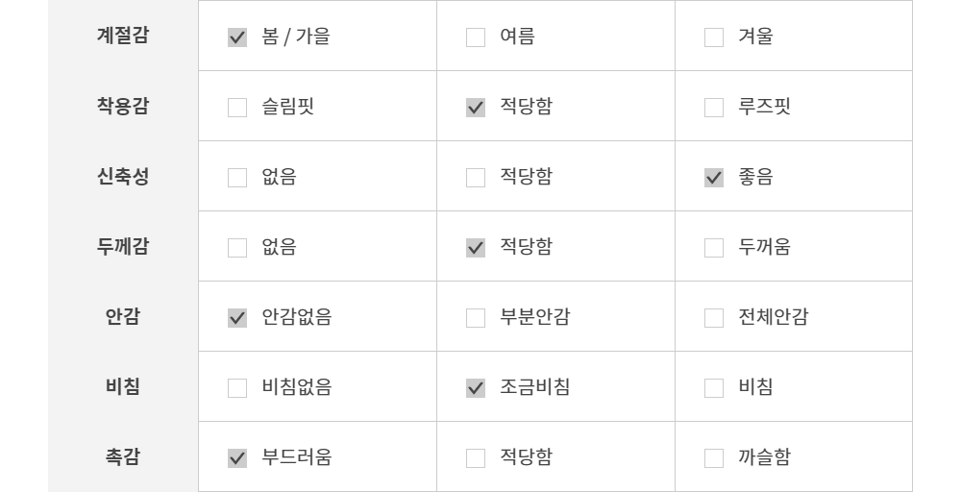Uncheck the 안감없음 checkbox
The width and height of the screenshot is (961, 492).
point(237,318)
